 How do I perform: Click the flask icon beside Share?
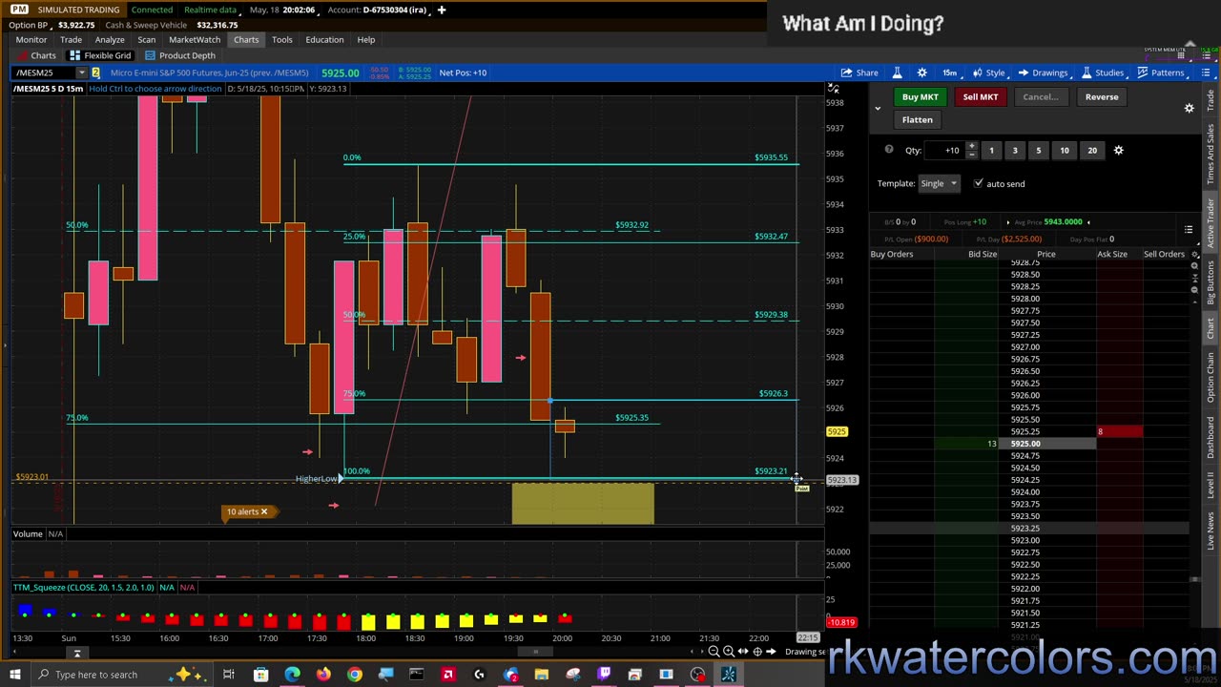click(897, 73)
